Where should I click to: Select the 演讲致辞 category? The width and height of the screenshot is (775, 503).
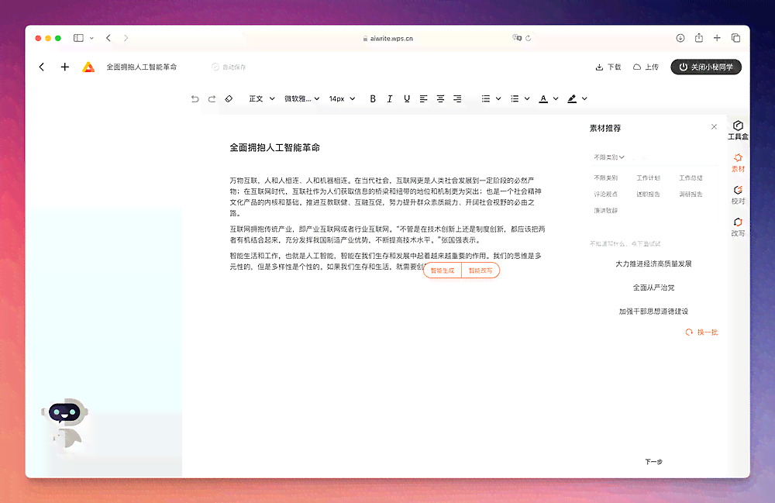605,211
